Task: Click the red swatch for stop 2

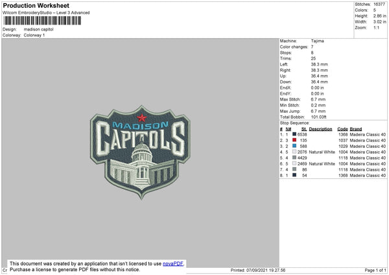Action: tap(294, 140)
